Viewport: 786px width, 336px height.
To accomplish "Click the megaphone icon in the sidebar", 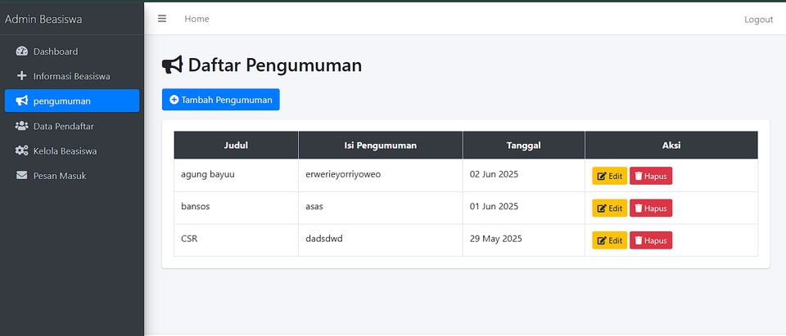I will coord(22,101).
